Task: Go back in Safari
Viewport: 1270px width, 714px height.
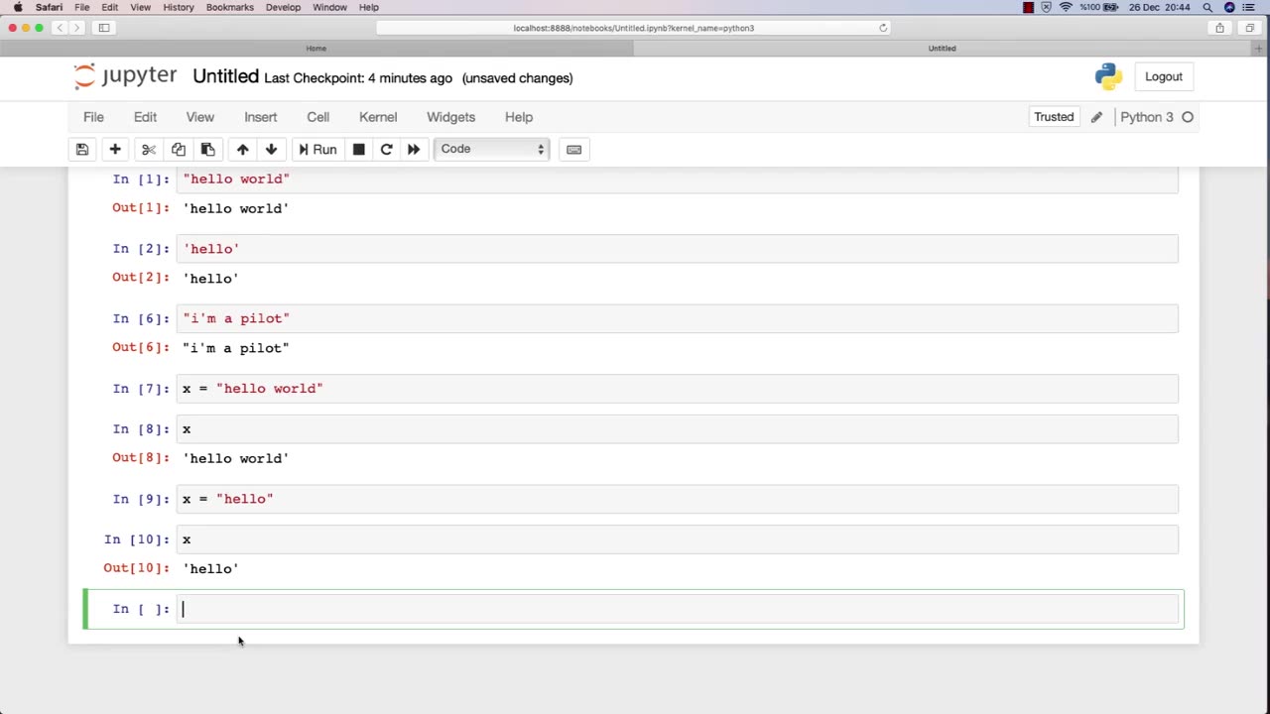Action: 60,28
